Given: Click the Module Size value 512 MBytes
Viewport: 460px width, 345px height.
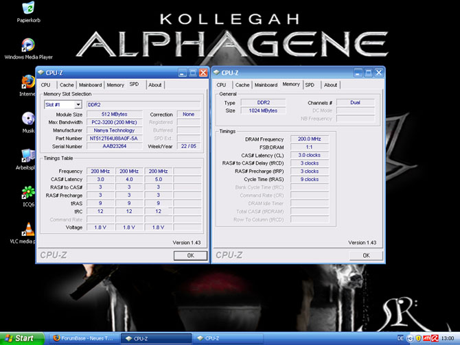Looking at the screenshot, I should pyautogui.click(x=115, y=115).
